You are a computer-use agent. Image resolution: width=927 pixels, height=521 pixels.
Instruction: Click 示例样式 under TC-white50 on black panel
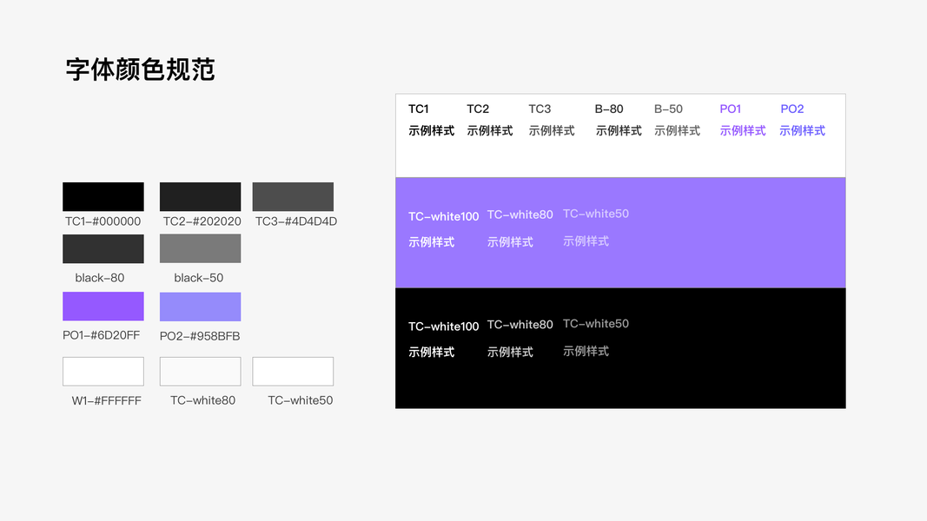point(586,351)
